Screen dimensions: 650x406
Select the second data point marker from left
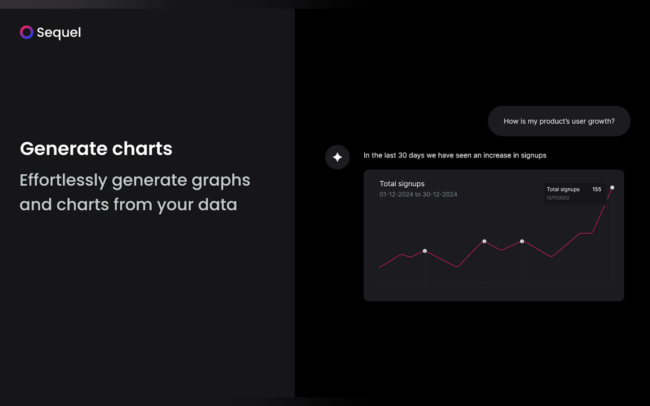(484, 241)
